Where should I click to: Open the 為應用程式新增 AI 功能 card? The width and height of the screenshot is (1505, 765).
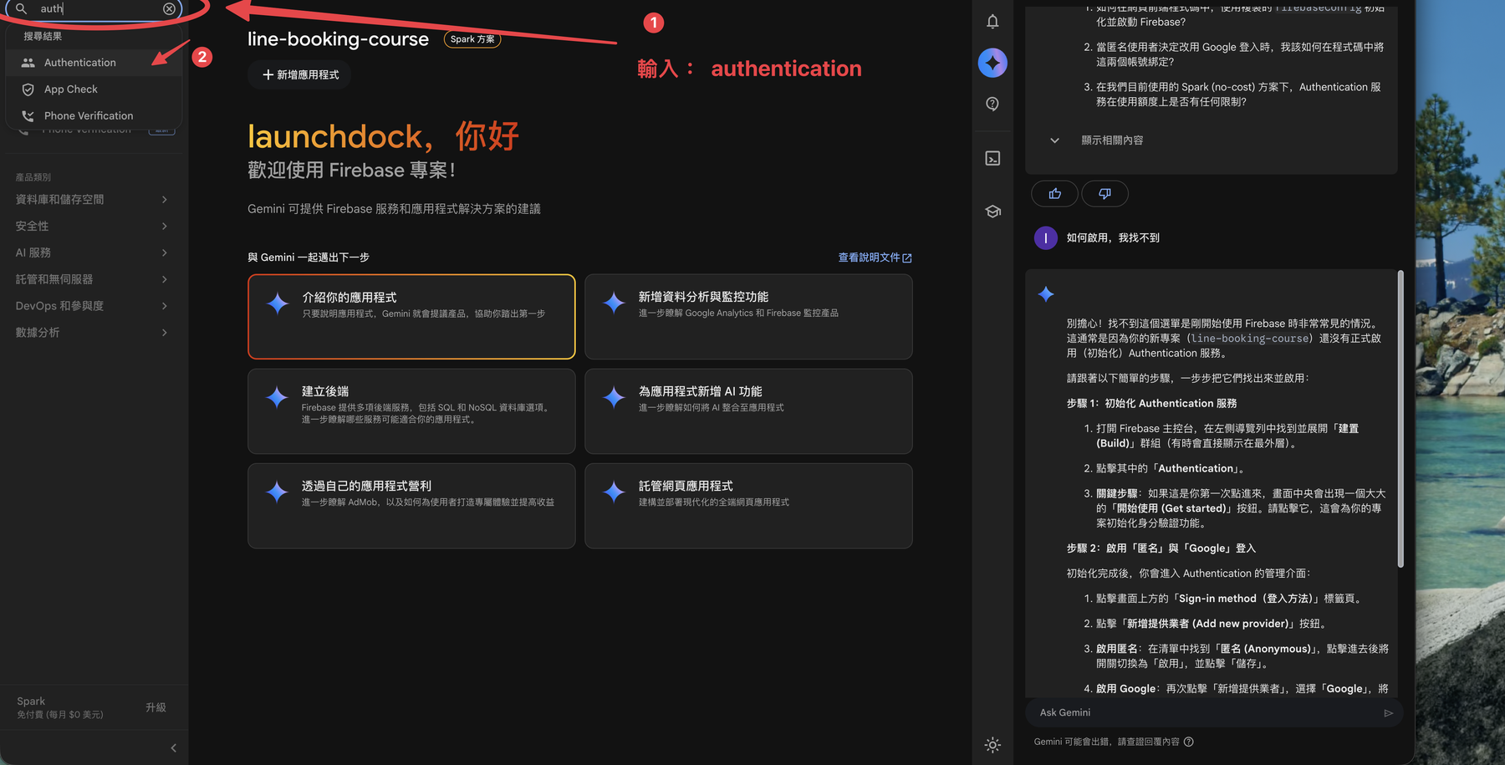[748, 411]
